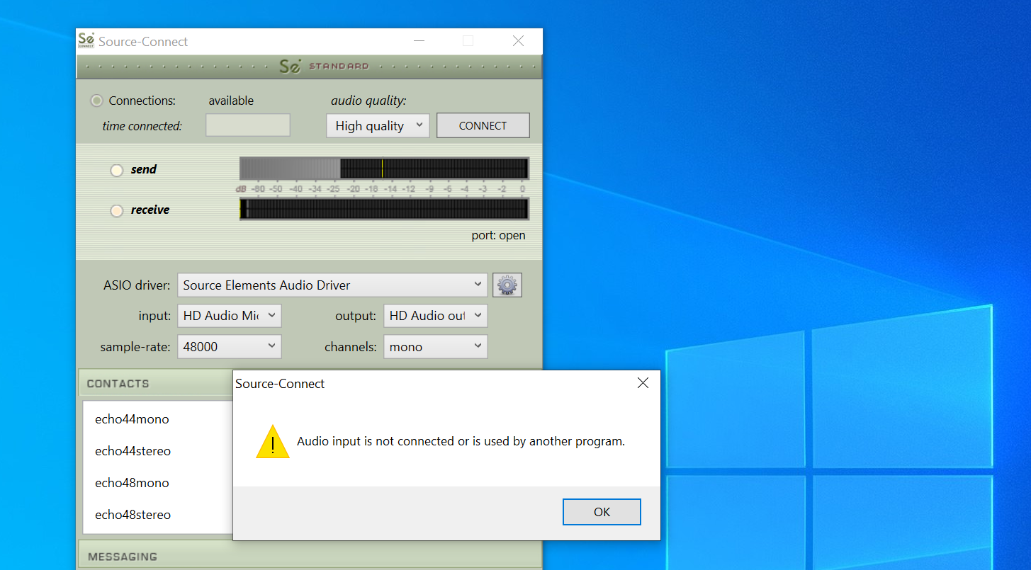Open the ASIO driver settings gear icon
Image resolution: width=1031 pixels, height=570 pixels.
click(x=507, y=285)
